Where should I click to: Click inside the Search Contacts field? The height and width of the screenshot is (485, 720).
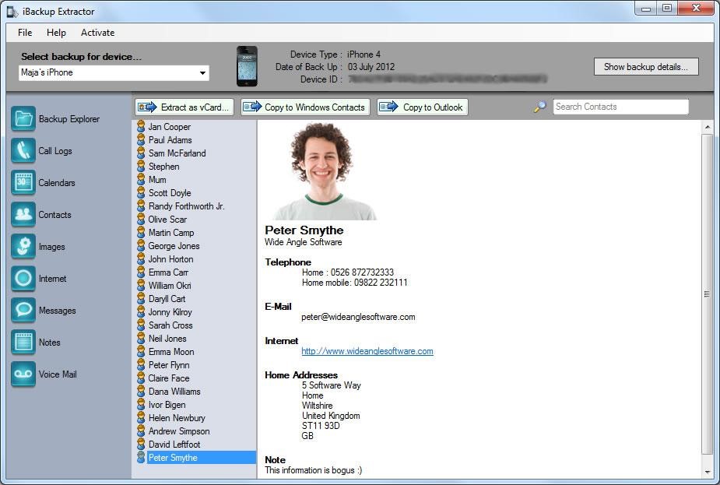pos(620,106)
